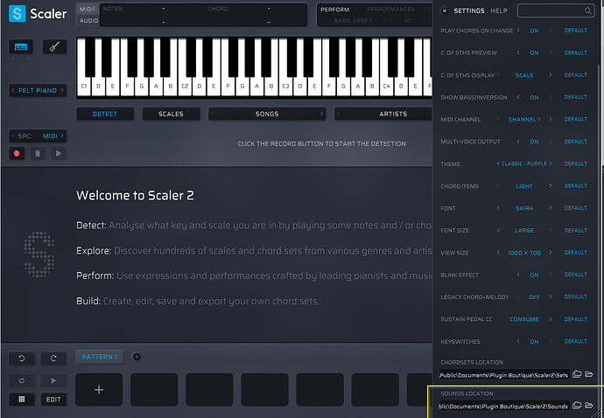Image resolution: width=604 pixels, height=418 pixels.
Task: Reset Theme to Default
Action: pos(575,164)
